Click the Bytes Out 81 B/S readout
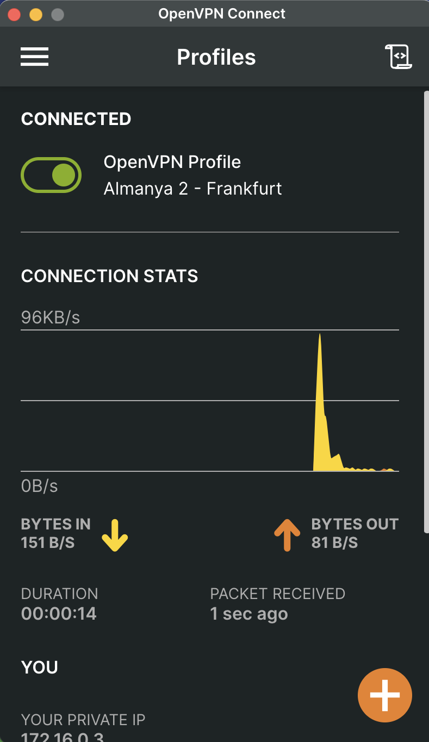The width and height of the screenshot is (429, 742). (334, 543)
